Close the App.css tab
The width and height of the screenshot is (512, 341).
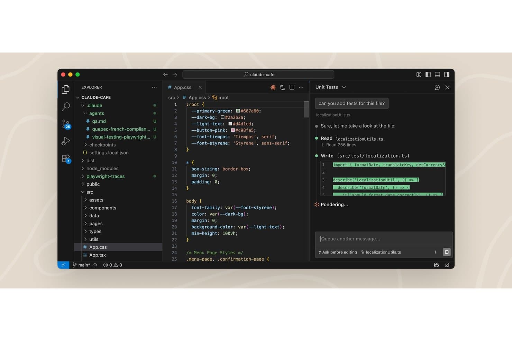coord(200,87)
